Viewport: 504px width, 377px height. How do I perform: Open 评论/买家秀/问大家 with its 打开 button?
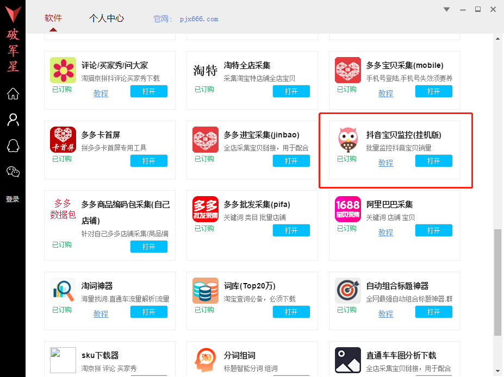click(149, 91)
